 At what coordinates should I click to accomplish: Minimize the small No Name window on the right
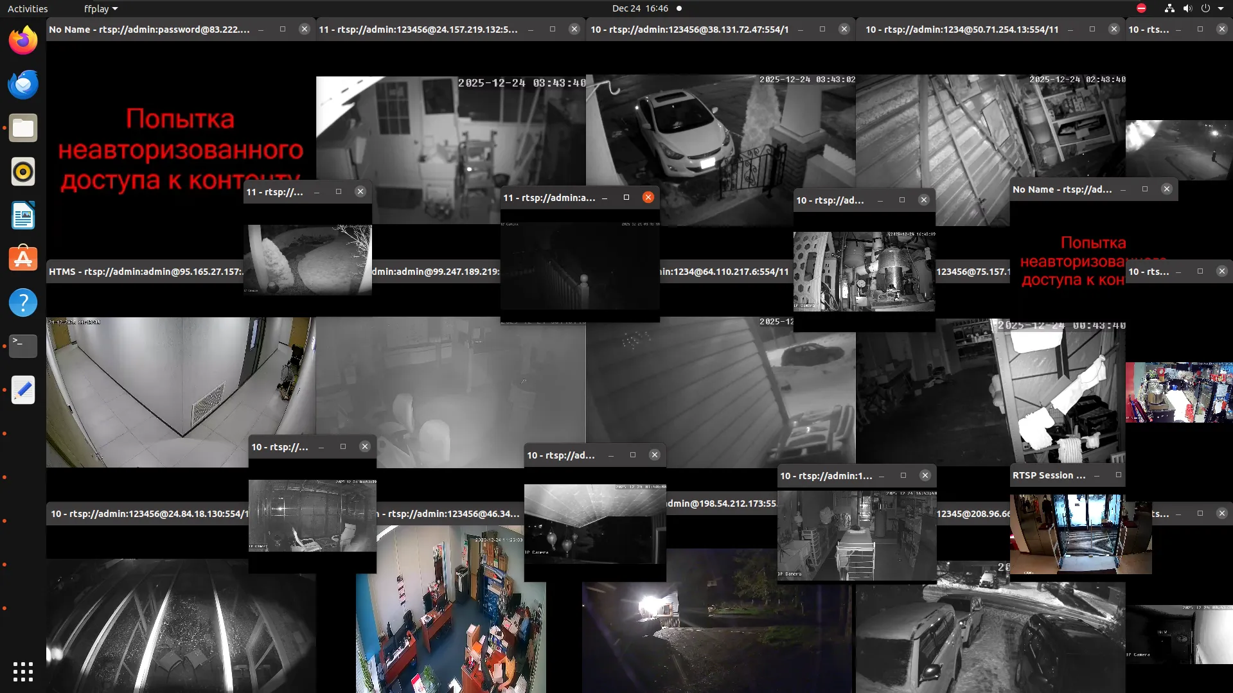1123,189
